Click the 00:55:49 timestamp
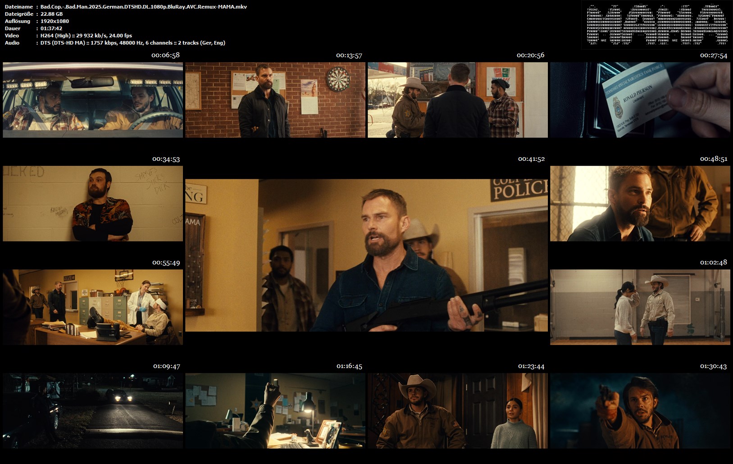 (166, 263)
